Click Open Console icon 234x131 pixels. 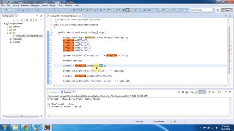tap(220, 92)
